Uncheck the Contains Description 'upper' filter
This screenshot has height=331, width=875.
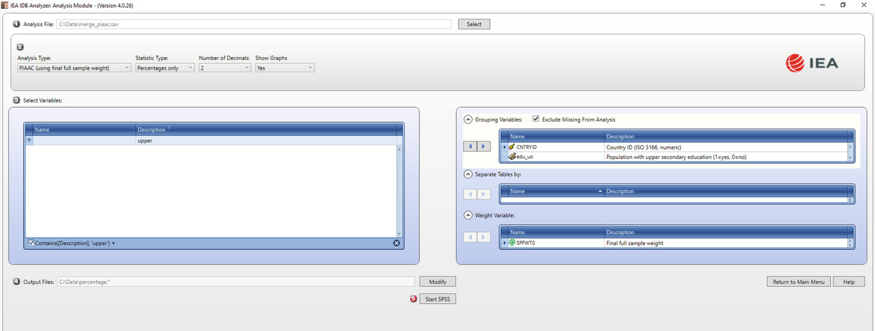point(31,243)
